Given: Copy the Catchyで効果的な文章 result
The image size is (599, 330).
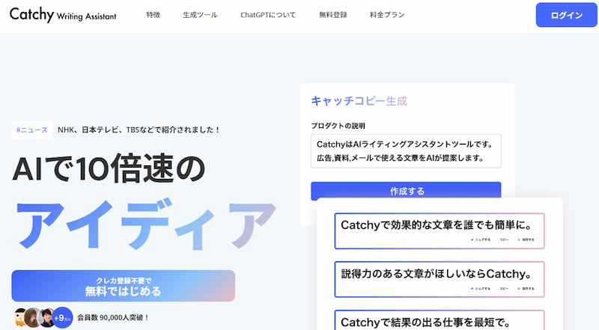Looking at the screenshot, I should click(x=504, y=239).
